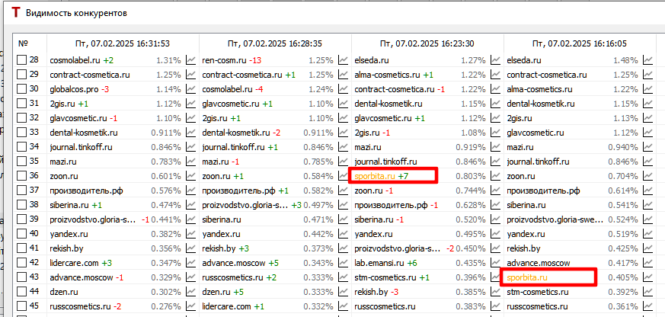Open chart icon for ren-cosm.ru row

[343, 61]
